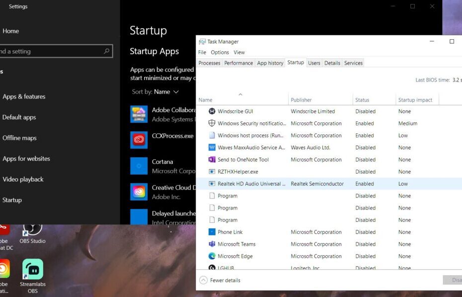Click the CCXProcess.exe Adobe icon
The width and height of the screenshot is (462, 297).
tap(139, 140)
